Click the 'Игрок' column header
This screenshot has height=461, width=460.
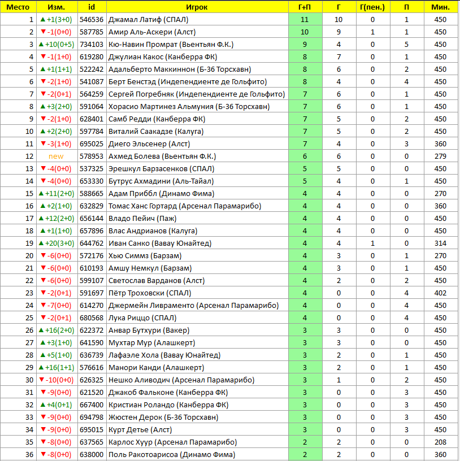pyautogui.click(x=197, y=7)
